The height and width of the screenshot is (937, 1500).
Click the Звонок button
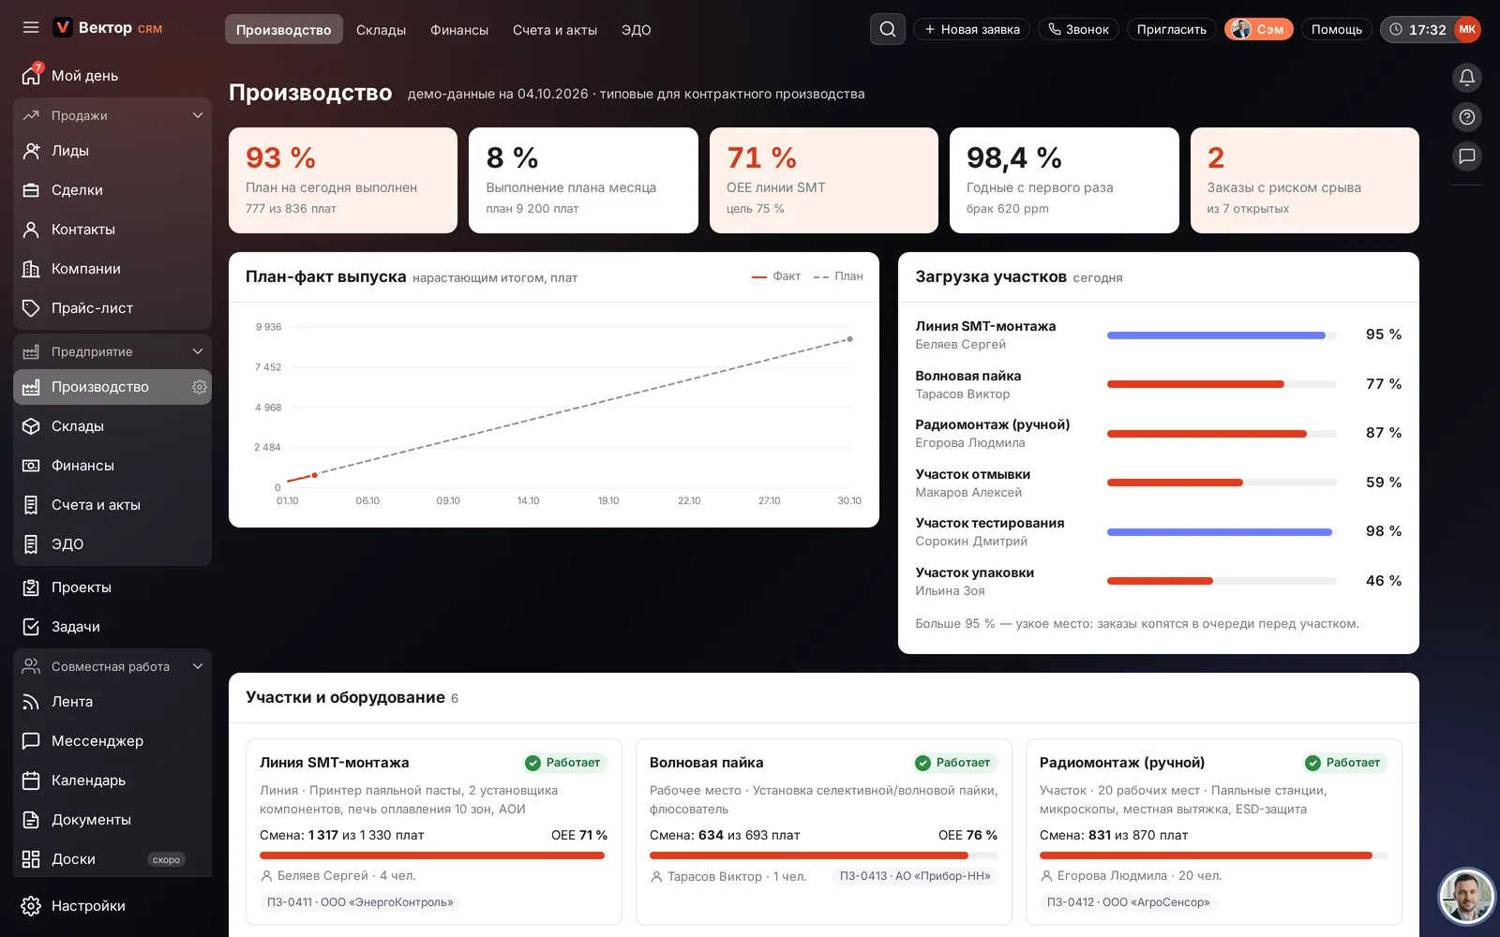tap(1078, 29)
